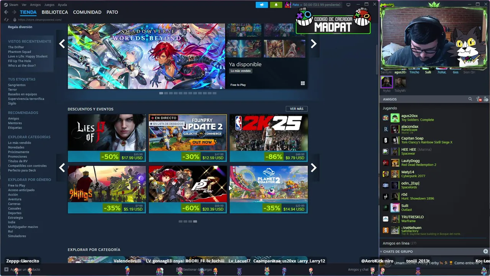Image resolution: width=490 pixels, height=276 pixels.
Task: Click the Steam back navigation arrow
Action: (6, 12)
